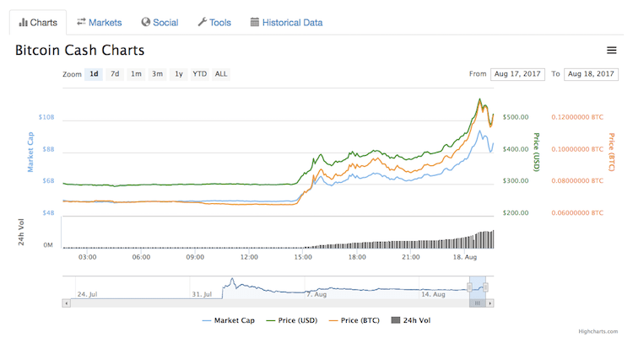Image resolution: width=633 pixels, height=343 pixels.
Task: Click the 24. Jul label in navigator
Action: pyautogui.click(x=87, y=294)
